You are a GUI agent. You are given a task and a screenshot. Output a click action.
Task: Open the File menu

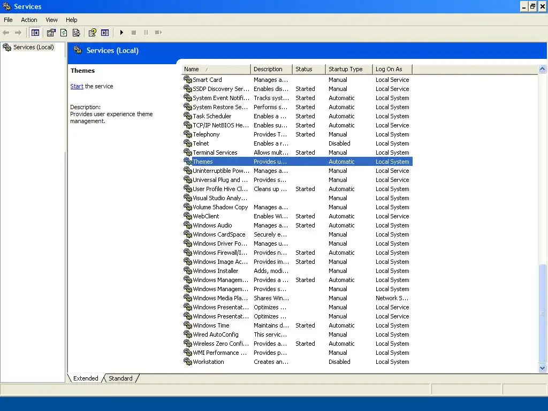pyautogui.click(x=8, y=20)
